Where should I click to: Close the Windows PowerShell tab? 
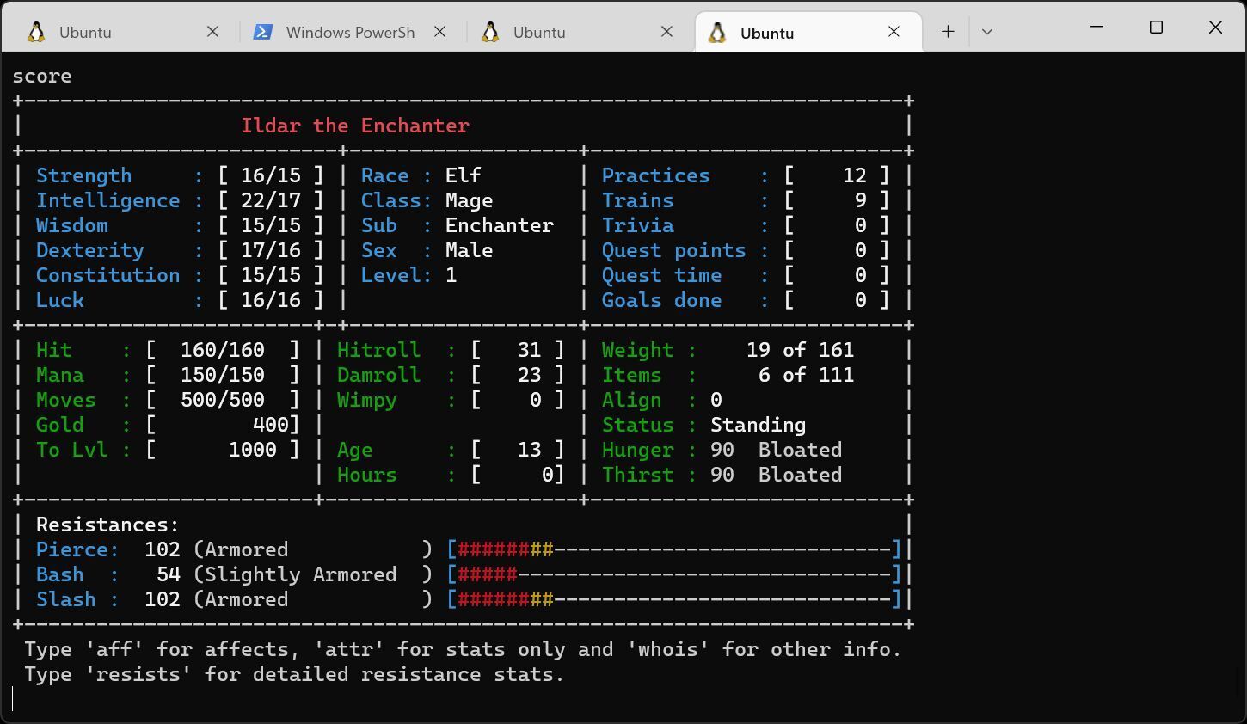[439, 31]
